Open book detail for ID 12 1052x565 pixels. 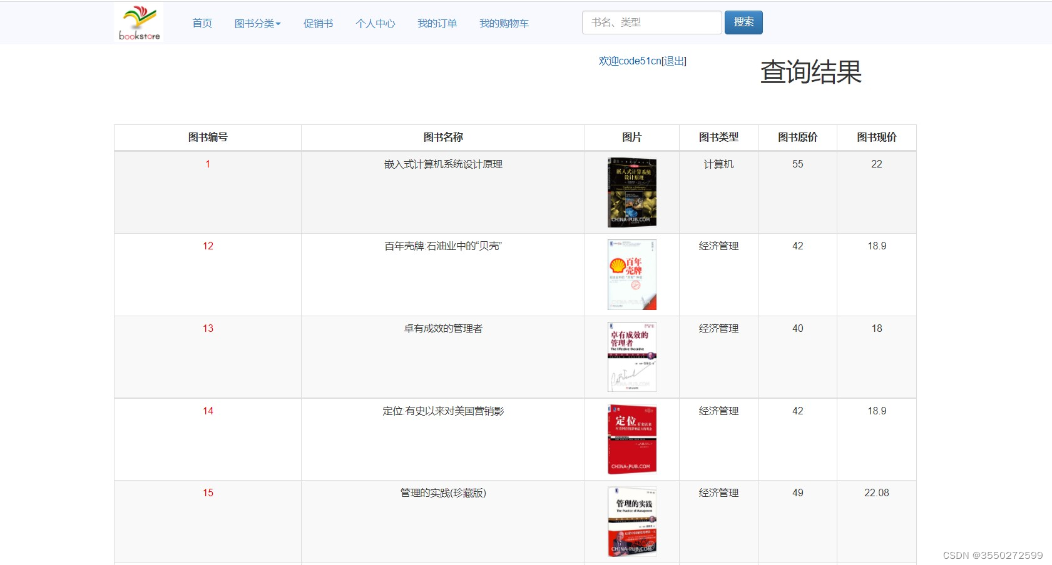[x=207, y=246]
